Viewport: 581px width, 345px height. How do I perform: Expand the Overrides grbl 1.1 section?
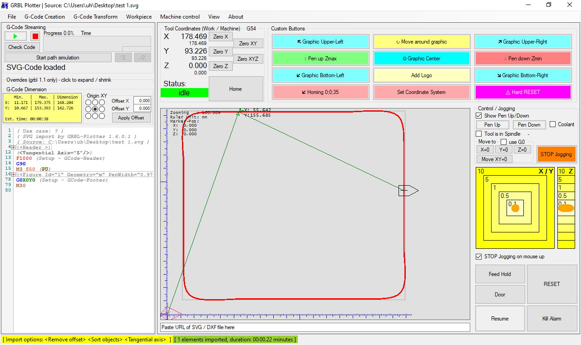pos(59,80)
